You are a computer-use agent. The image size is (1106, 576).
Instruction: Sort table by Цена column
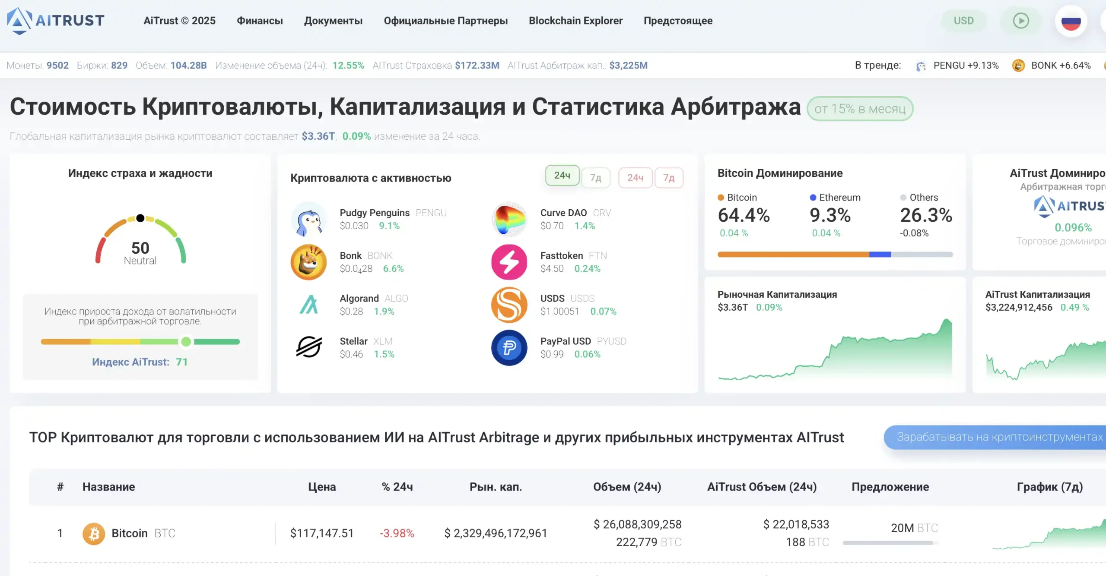click(x=322, y=487)
